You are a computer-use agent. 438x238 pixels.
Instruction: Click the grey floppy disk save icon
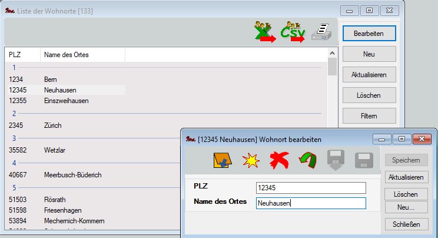pyautogui.click(x=364, y=160)
